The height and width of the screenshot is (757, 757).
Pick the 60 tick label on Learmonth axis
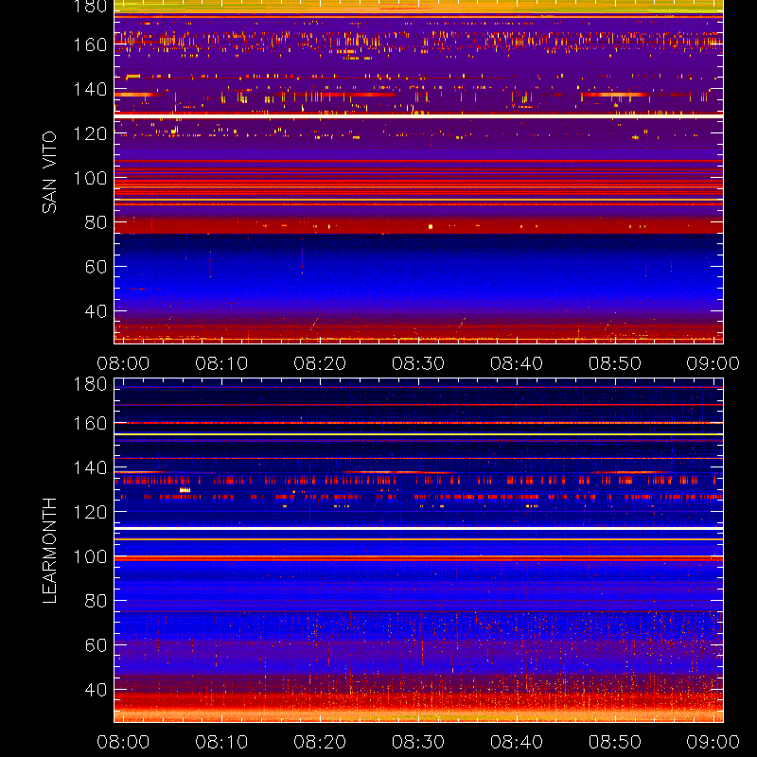point(97,645)
